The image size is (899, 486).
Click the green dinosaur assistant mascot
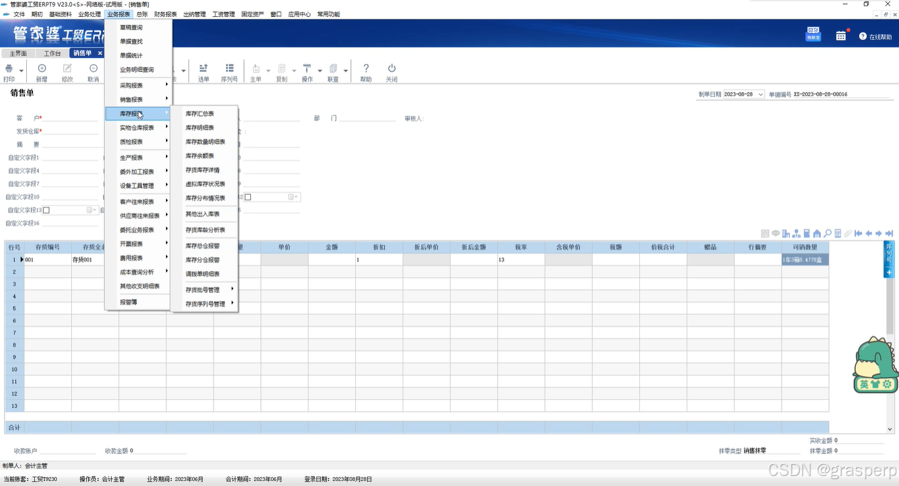click(x=875, y=364)
